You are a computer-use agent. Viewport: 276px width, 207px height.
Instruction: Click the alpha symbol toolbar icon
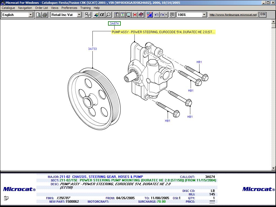click(102, 15)
